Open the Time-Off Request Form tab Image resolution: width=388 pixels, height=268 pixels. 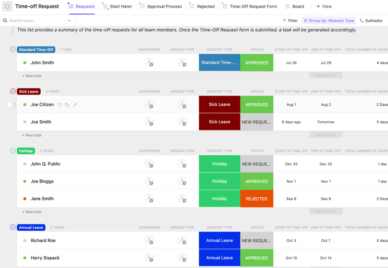click(x=249, y=7)
